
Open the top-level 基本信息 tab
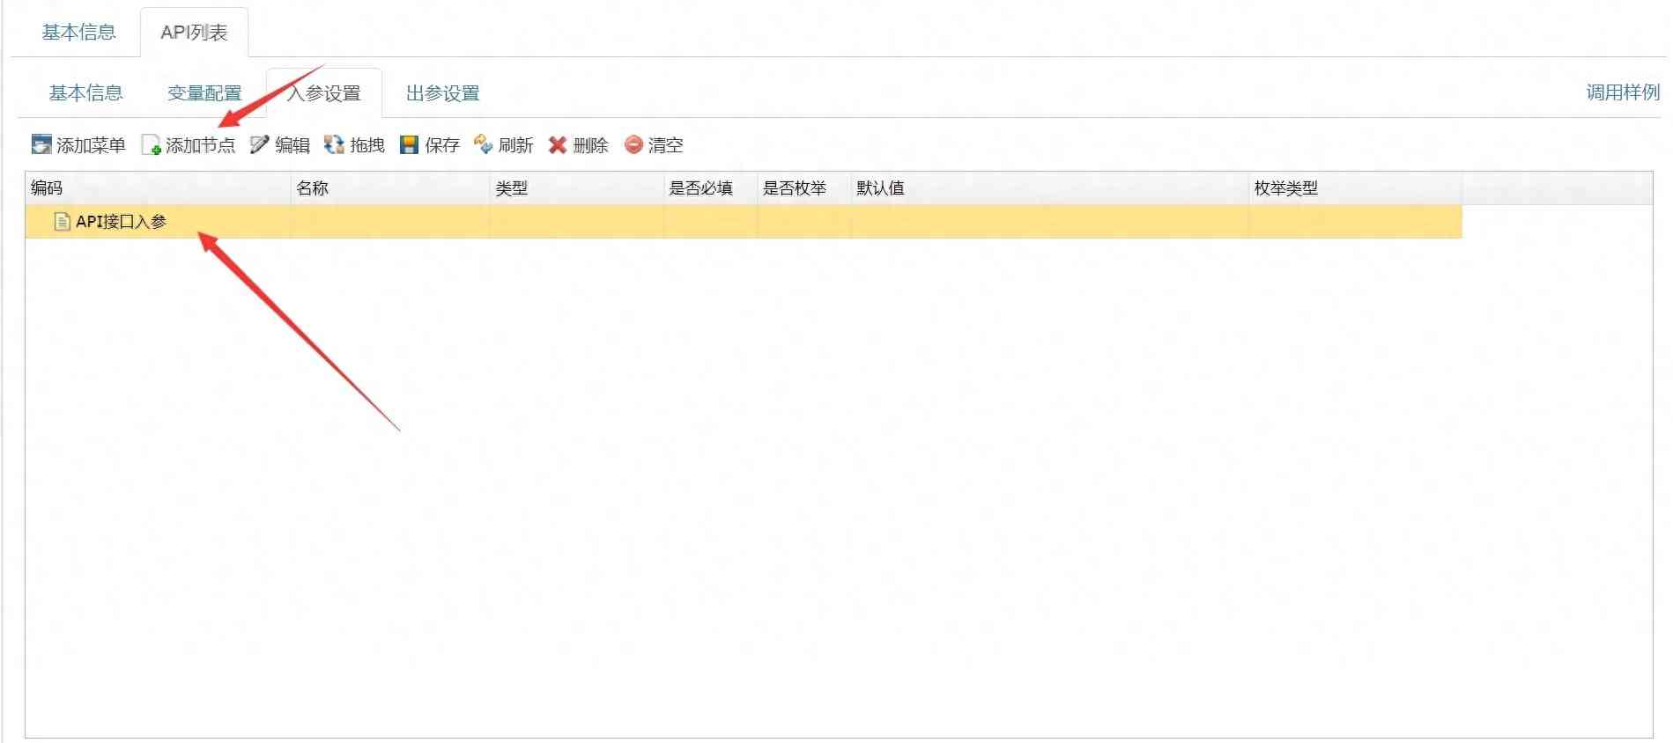78,33
